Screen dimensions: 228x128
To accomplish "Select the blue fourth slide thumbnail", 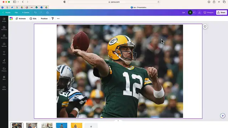I will 62,126.
